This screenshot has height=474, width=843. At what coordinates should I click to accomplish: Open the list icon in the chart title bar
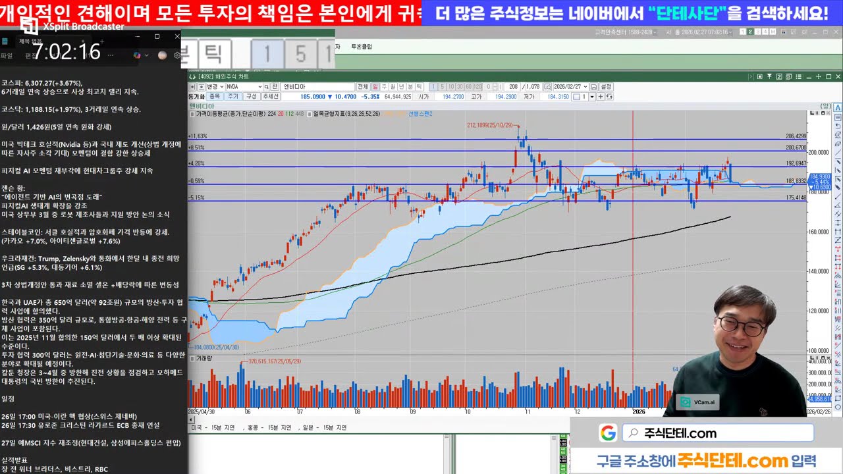tap(798, 76)
